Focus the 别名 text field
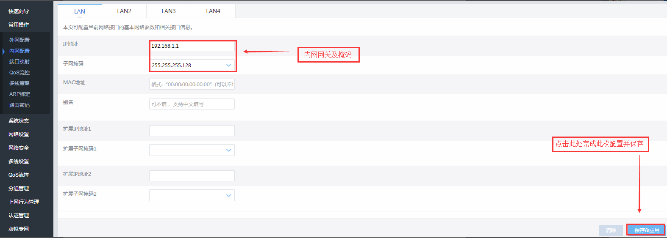The width and height of the screenshot is (667, 238). (192, 104)
